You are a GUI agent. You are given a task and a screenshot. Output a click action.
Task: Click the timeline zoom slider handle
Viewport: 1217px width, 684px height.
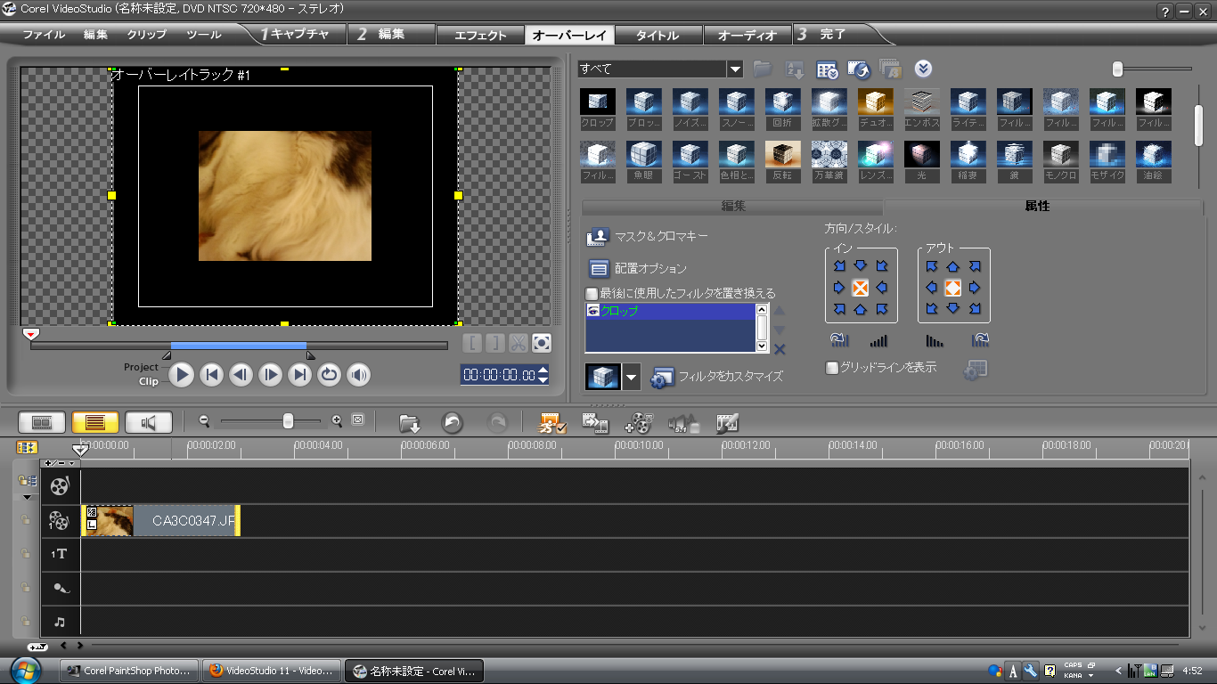[x=288, y=421]
